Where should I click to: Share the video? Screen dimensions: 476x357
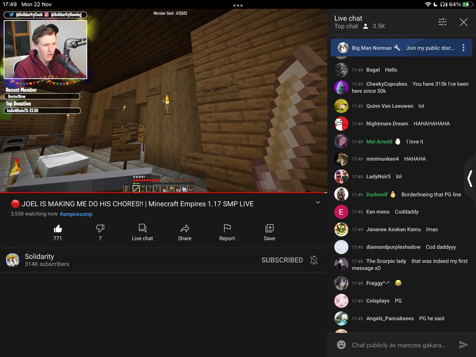coord(184,232)
